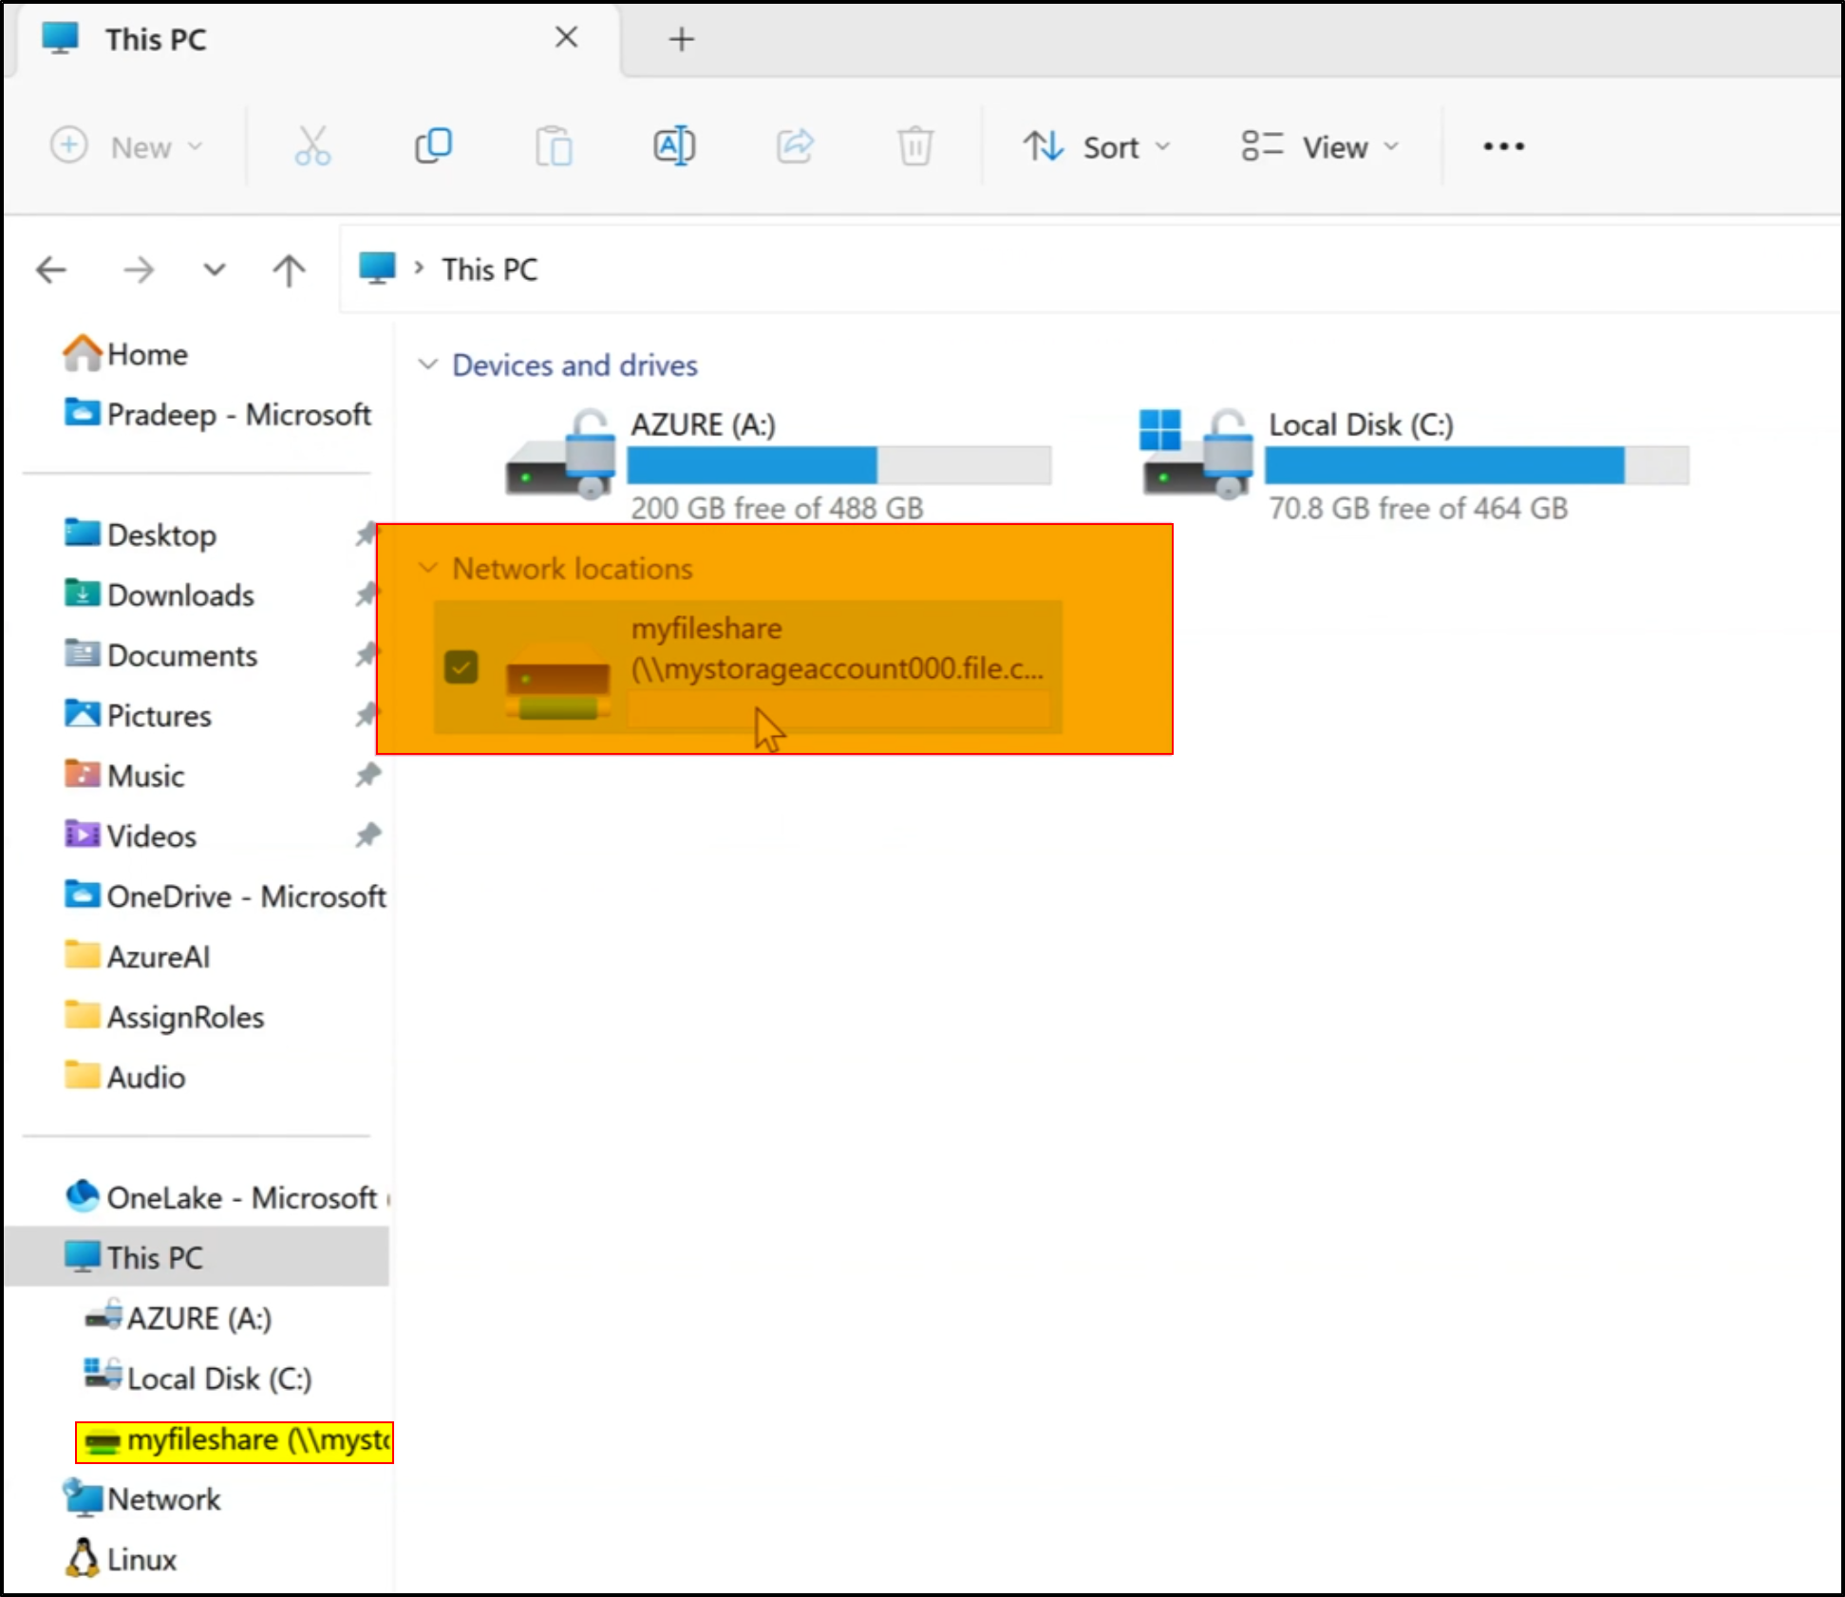Screen dimensions: 1845x1597
Task: Navigate back with the left arrow
Action: (x=51, y=271)
